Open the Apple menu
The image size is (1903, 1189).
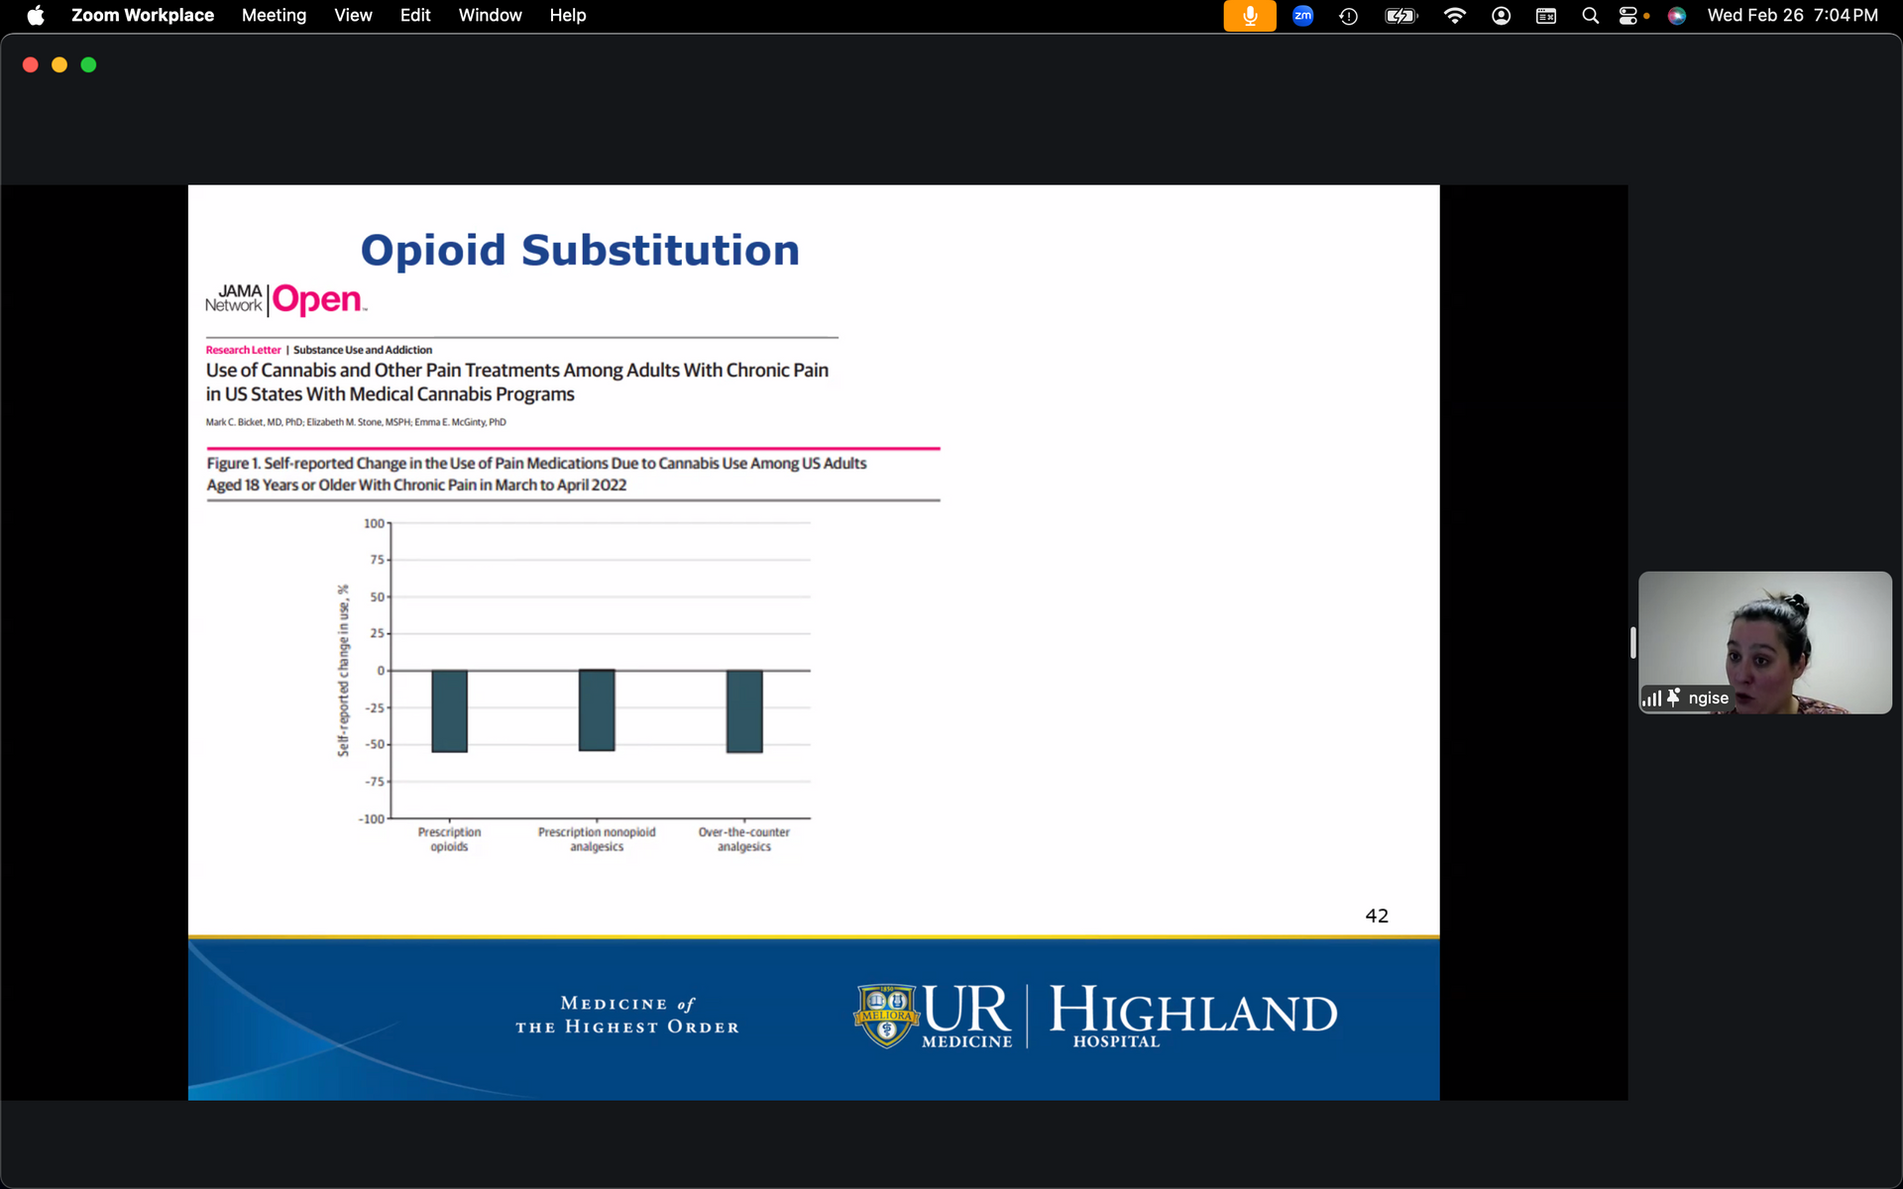tap(36, 16)
